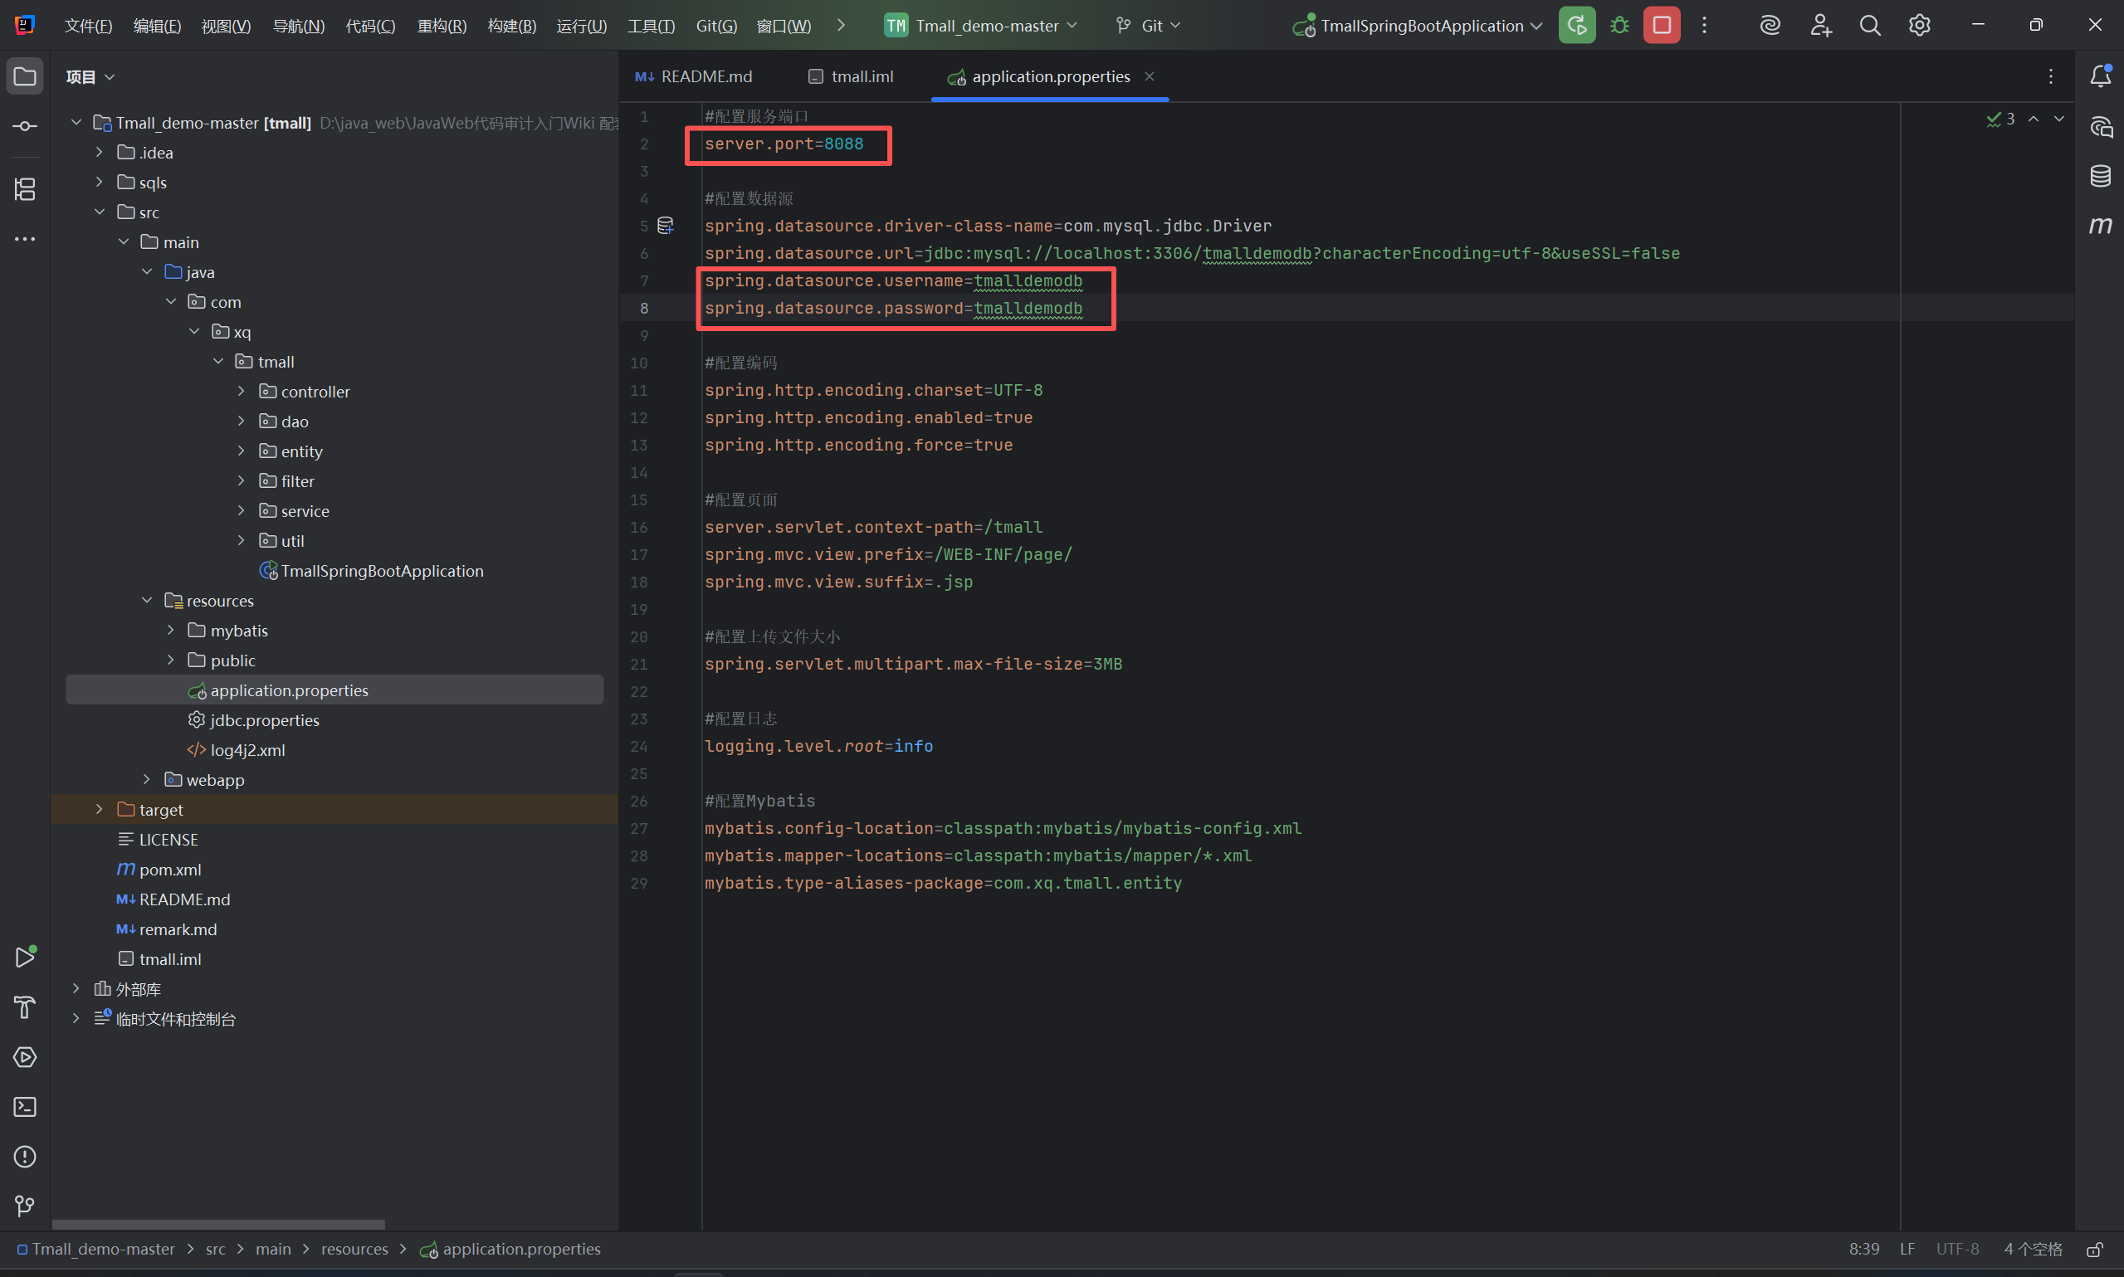Open the Git branch dropdown
Viewport: 2124px width, 1277px height.
tap(1150, 26)
